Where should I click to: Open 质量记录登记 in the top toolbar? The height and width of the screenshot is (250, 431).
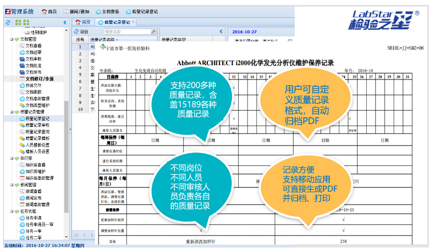pos(142,12)
